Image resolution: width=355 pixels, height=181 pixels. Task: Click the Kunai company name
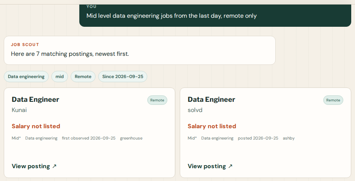coord(19,110)
